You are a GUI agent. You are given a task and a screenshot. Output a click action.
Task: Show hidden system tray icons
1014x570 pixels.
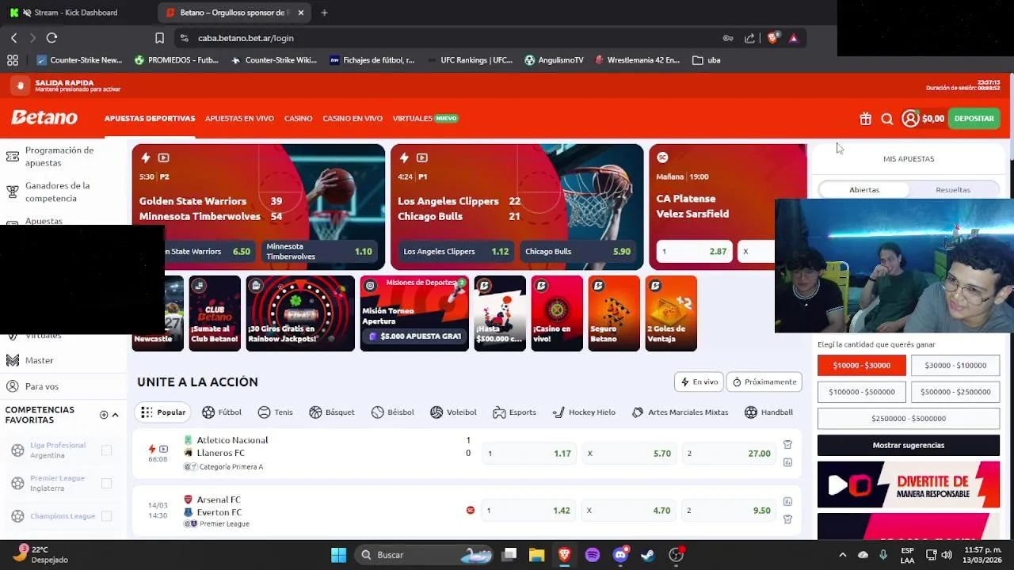[842, 555]
